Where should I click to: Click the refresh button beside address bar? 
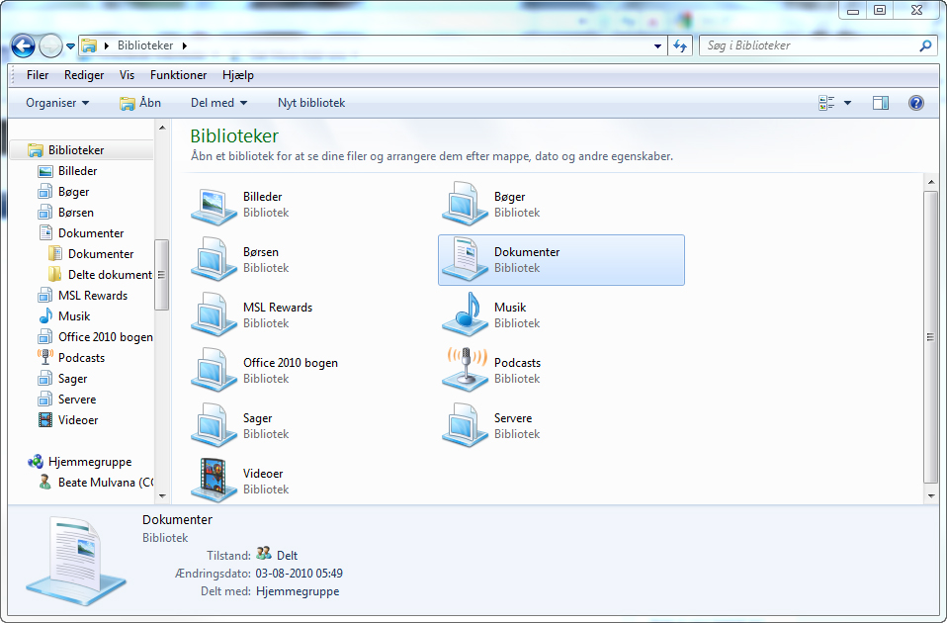tap(680, 45)
